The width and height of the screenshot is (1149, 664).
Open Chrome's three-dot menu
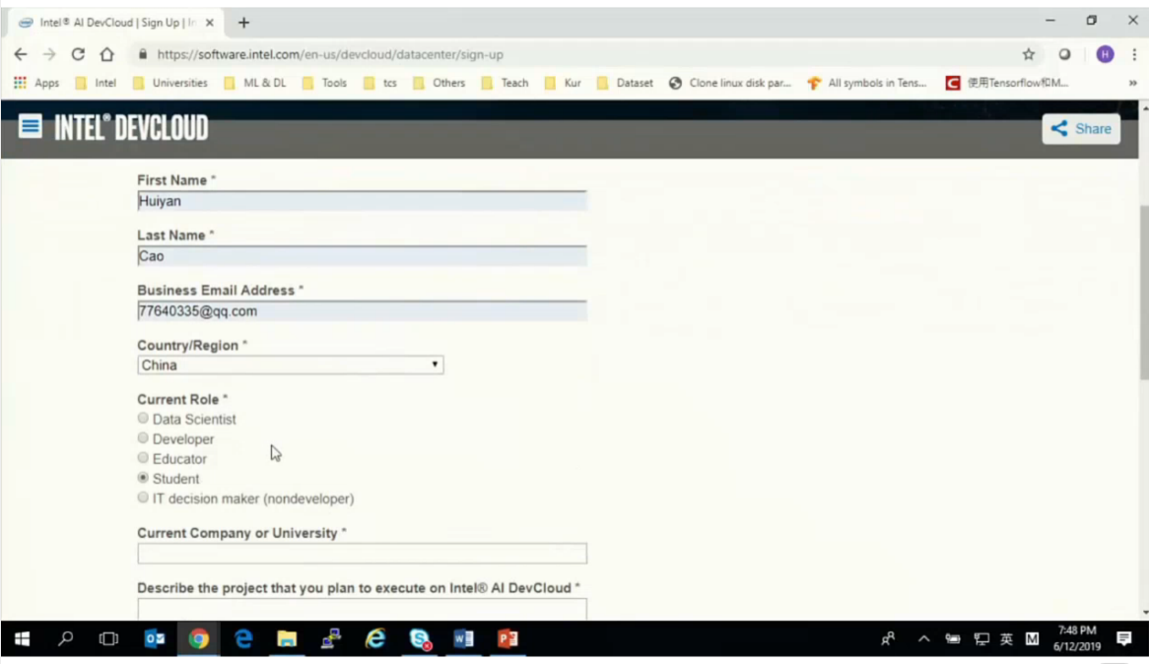[x=1133, y=54]
